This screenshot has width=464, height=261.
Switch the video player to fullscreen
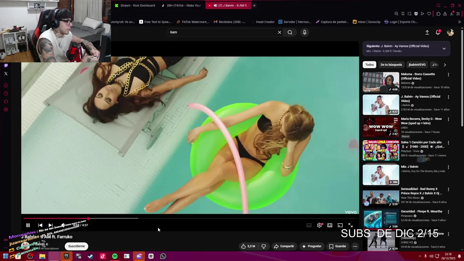[351, 225]
